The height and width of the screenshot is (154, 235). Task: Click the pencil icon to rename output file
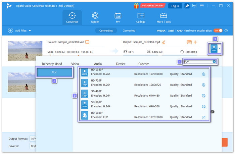pyautogui.click(x=163, y=42)
